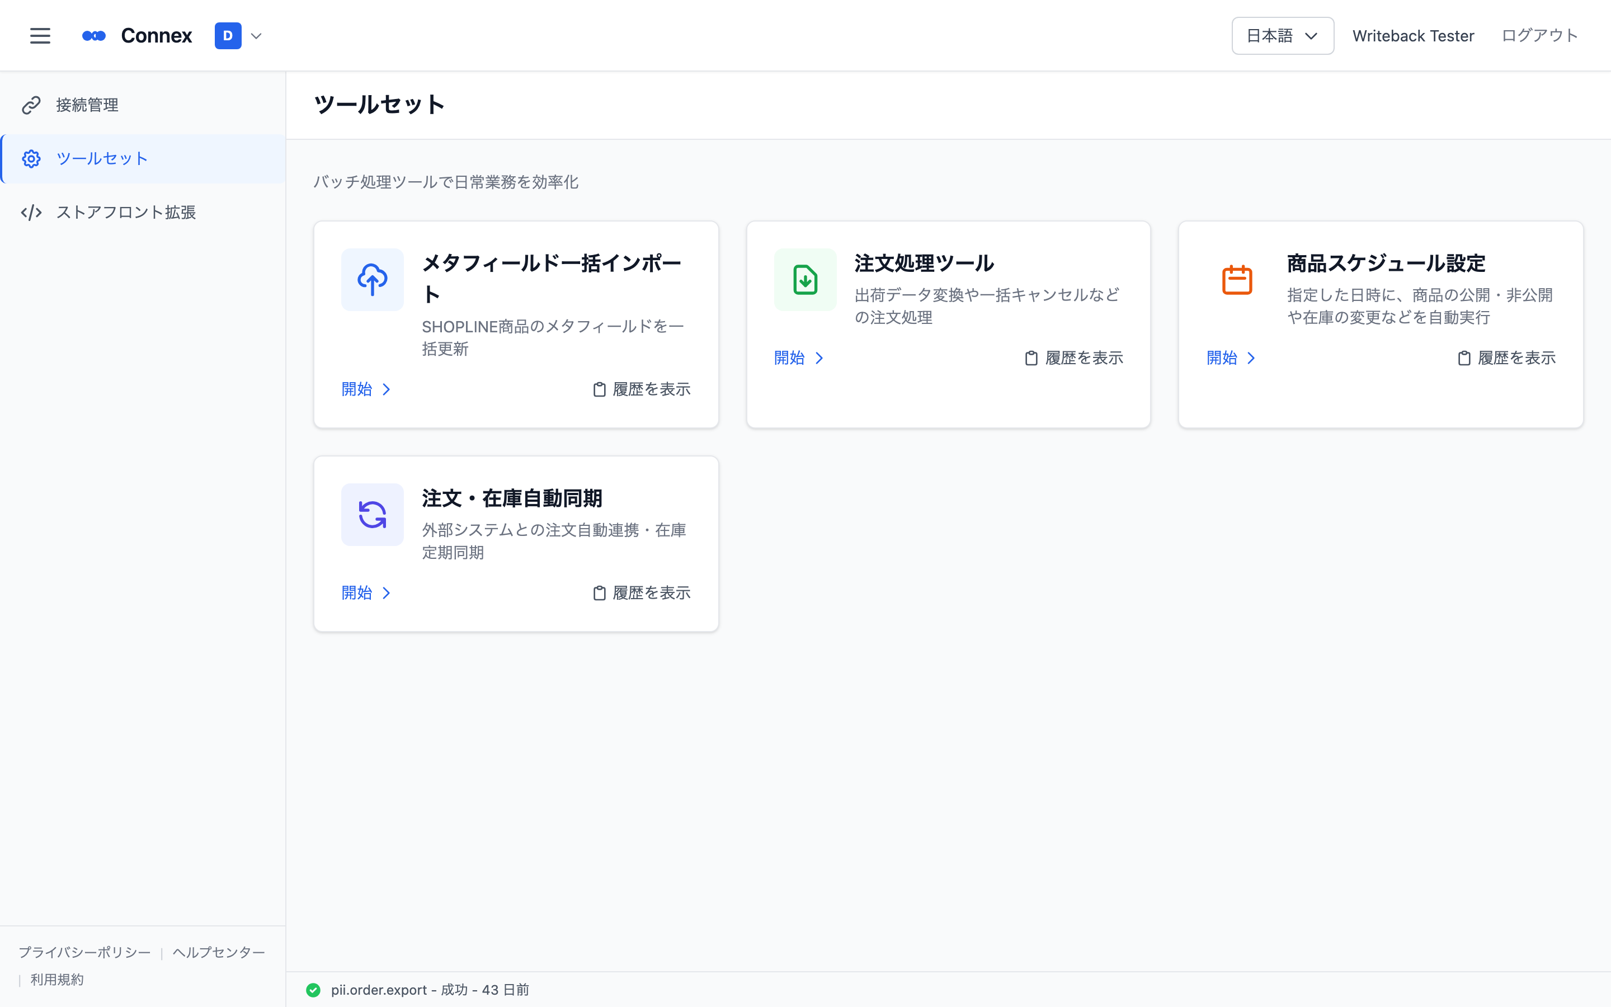1611x1007 pixels.
Task: Click the link icon beside 接続管理
Action: [31, 105]
